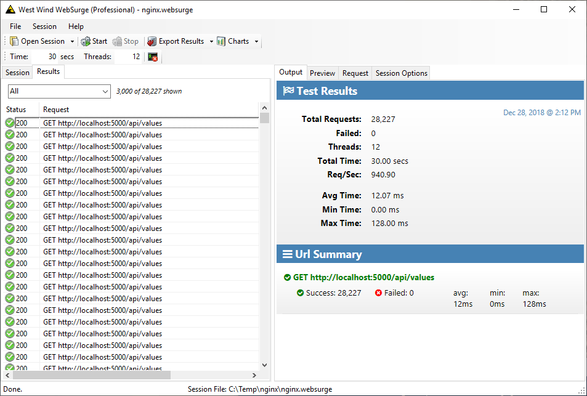Click the horizontal scrollbar left arrow
Viewport: 587px width, 396px height.
coord(7,375)
